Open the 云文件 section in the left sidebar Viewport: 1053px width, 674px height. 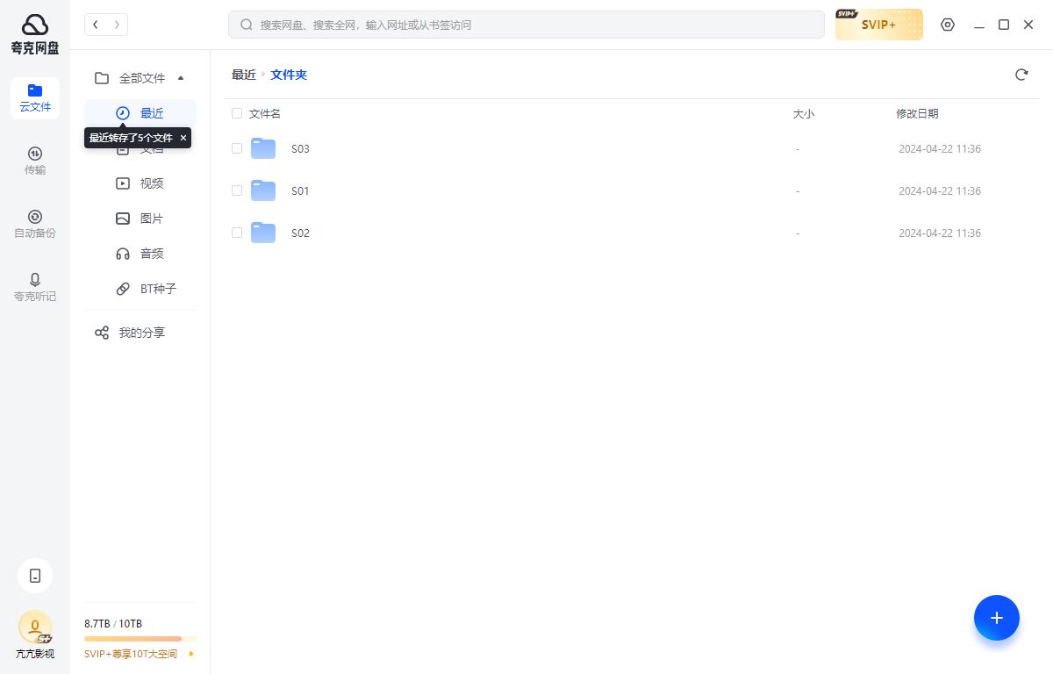click(35, 97)
